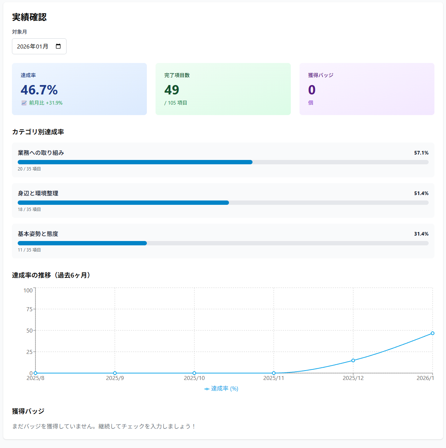Screen dimensions: 446x448
Task: Click the 達成率 46.7% summary card
Action: [79, 89]
